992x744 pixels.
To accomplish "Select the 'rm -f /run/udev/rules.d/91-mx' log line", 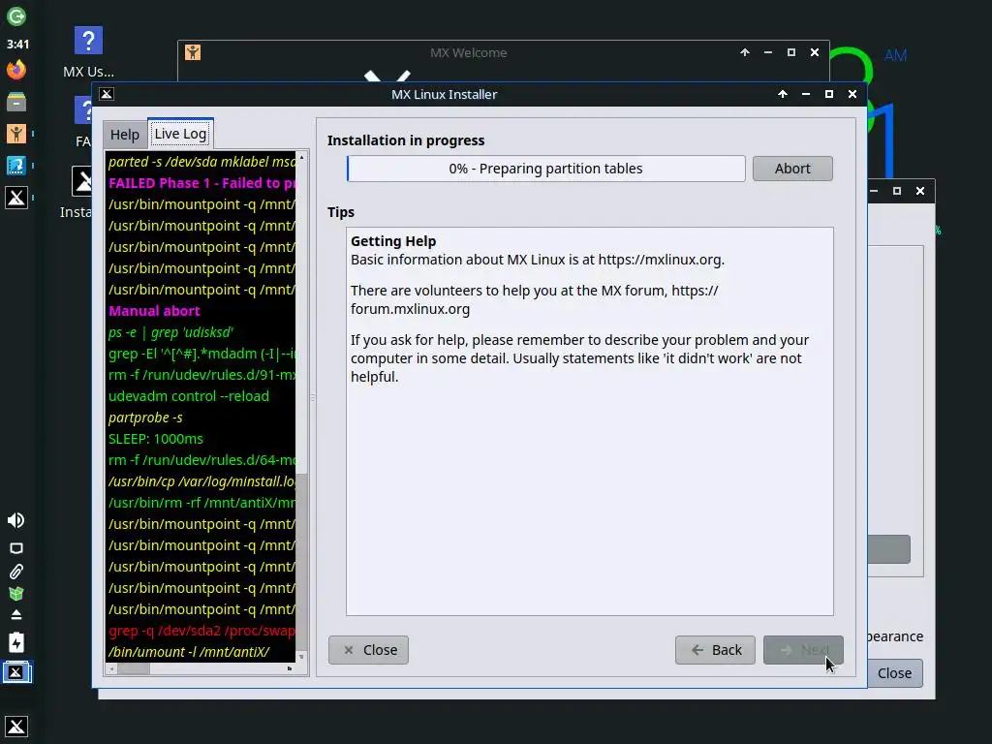I will click(x=201, y=375).
